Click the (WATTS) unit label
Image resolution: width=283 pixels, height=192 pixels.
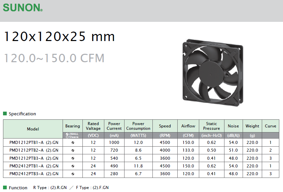pyautogui.click(x=138, y=136)
